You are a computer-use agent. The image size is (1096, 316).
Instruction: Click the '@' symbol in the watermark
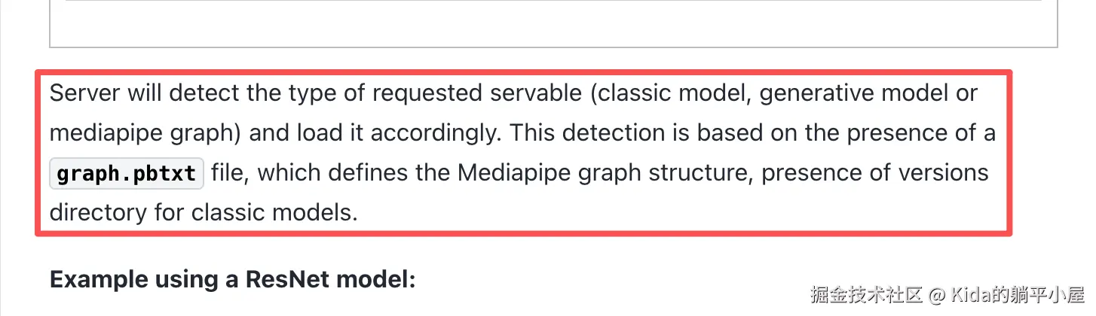937,294
